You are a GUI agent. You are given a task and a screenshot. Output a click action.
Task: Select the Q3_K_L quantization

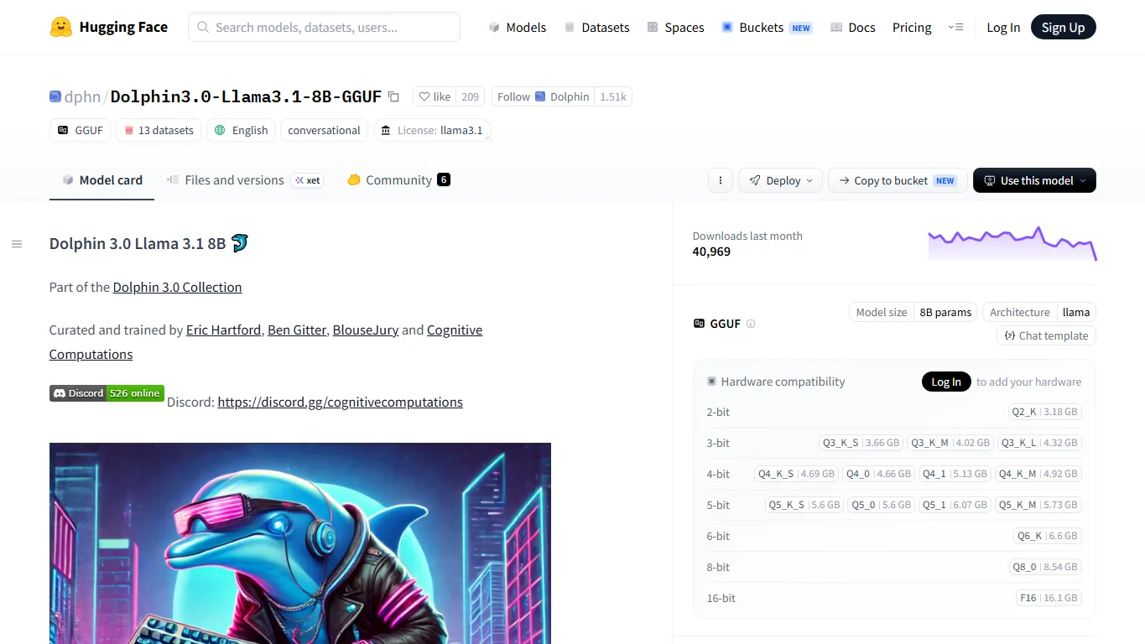[1039, 443]
